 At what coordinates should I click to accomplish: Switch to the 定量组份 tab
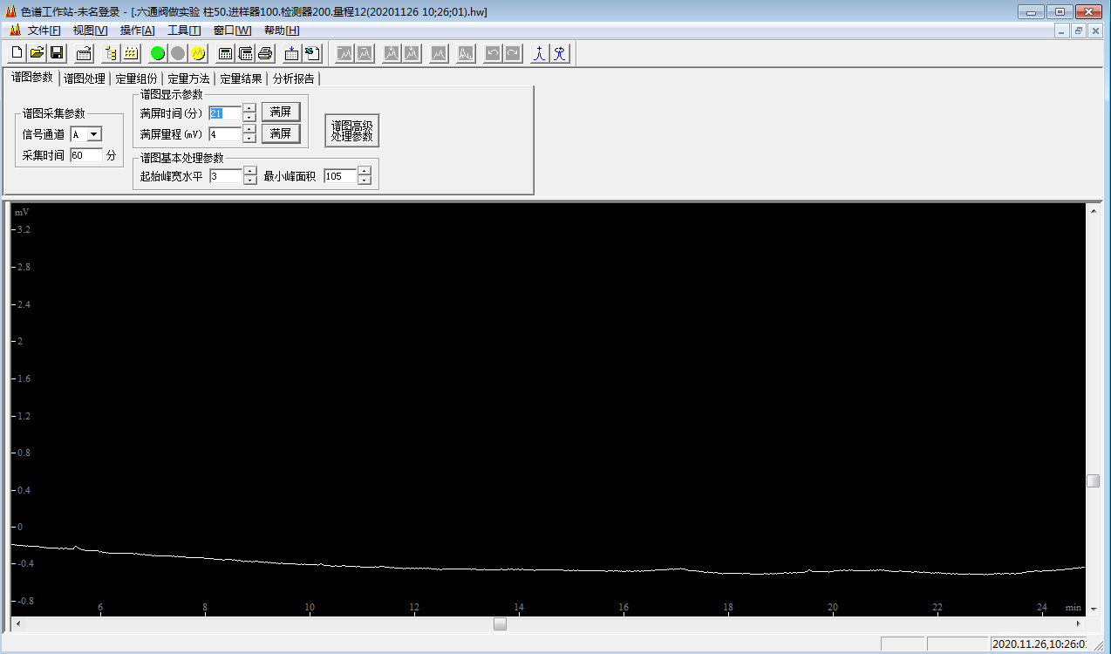point(137,78)
